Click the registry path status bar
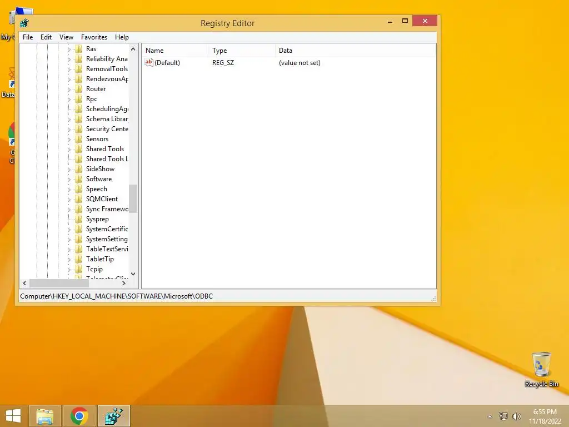This screenshot has height=427, width=569. (227, 296)
